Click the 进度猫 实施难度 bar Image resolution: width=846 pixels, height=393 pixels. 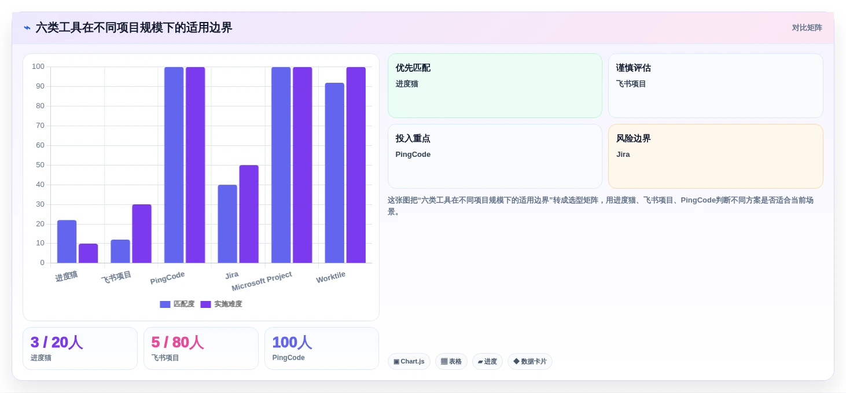click(89, 254)
